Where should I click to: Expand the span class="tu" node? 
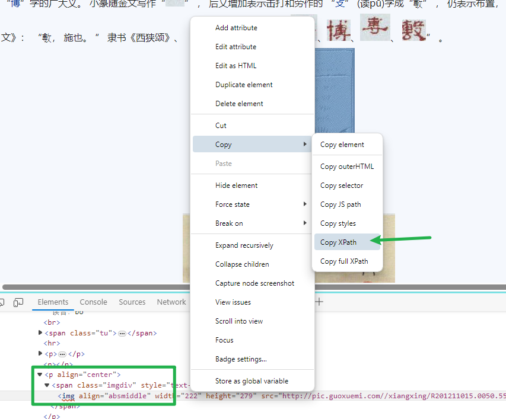[x=40, y=332]
